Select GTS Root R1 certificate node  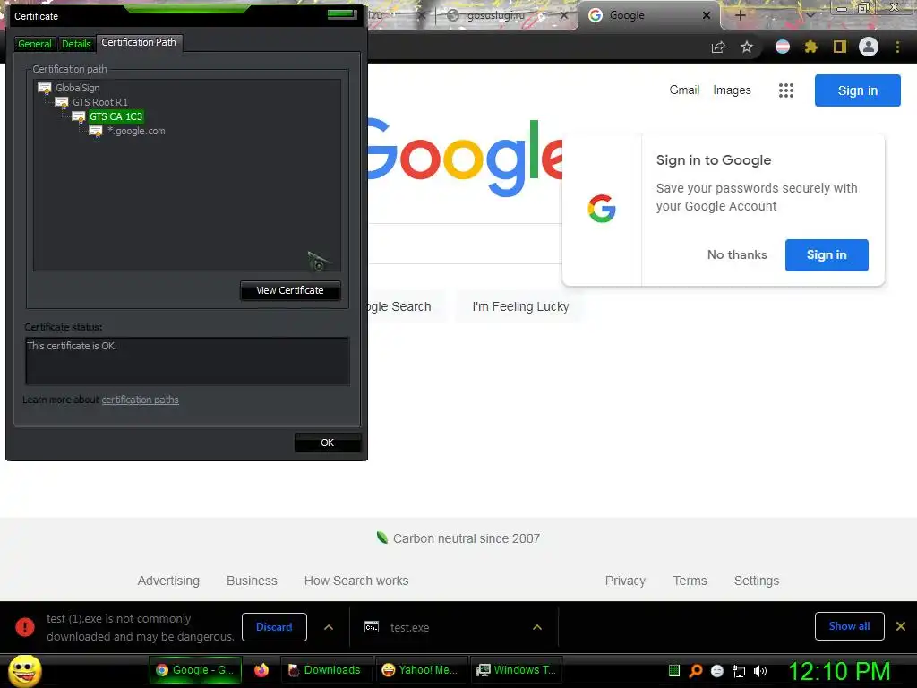click(100, 102)
